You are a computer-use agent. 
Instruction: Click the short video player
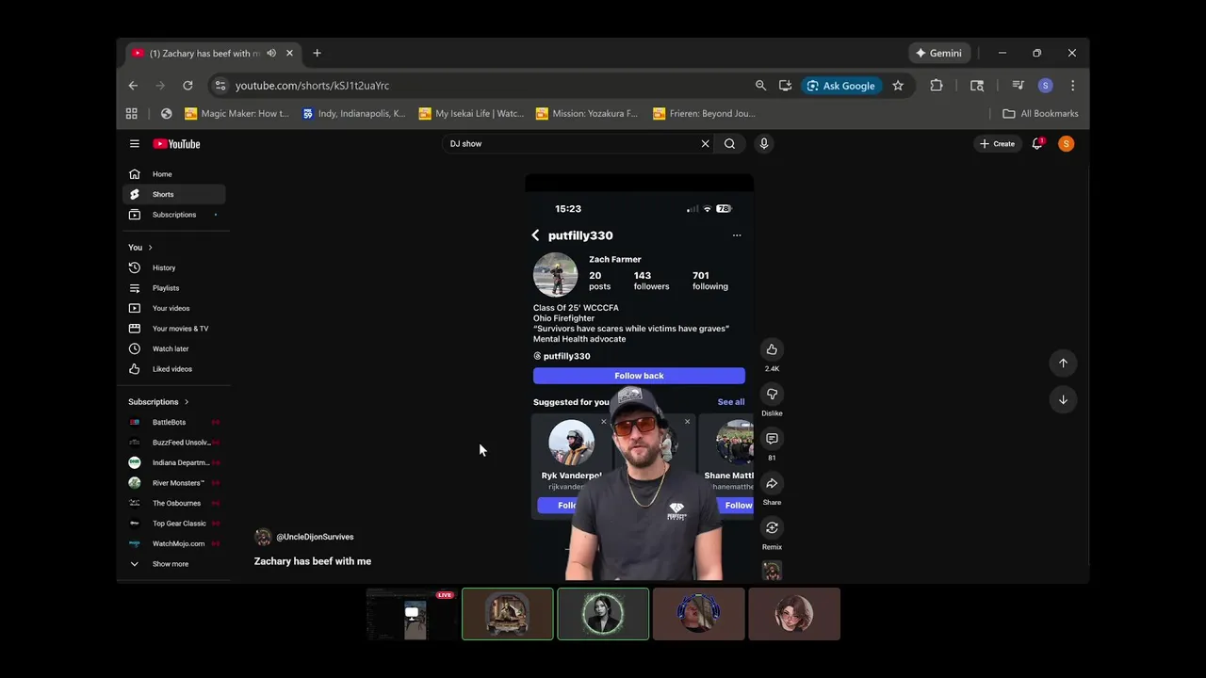[639, 377]
